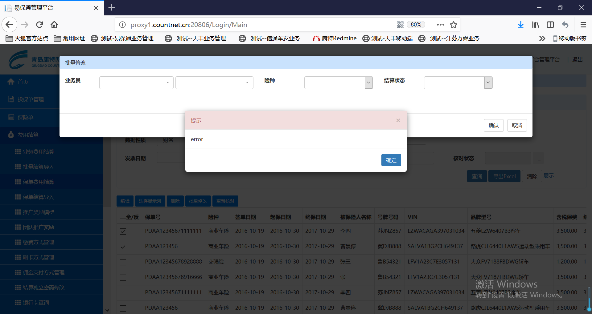Show the page QR code icon
Image resolution: width=592 pixels, height=314 pixels.
click(400, 25)
